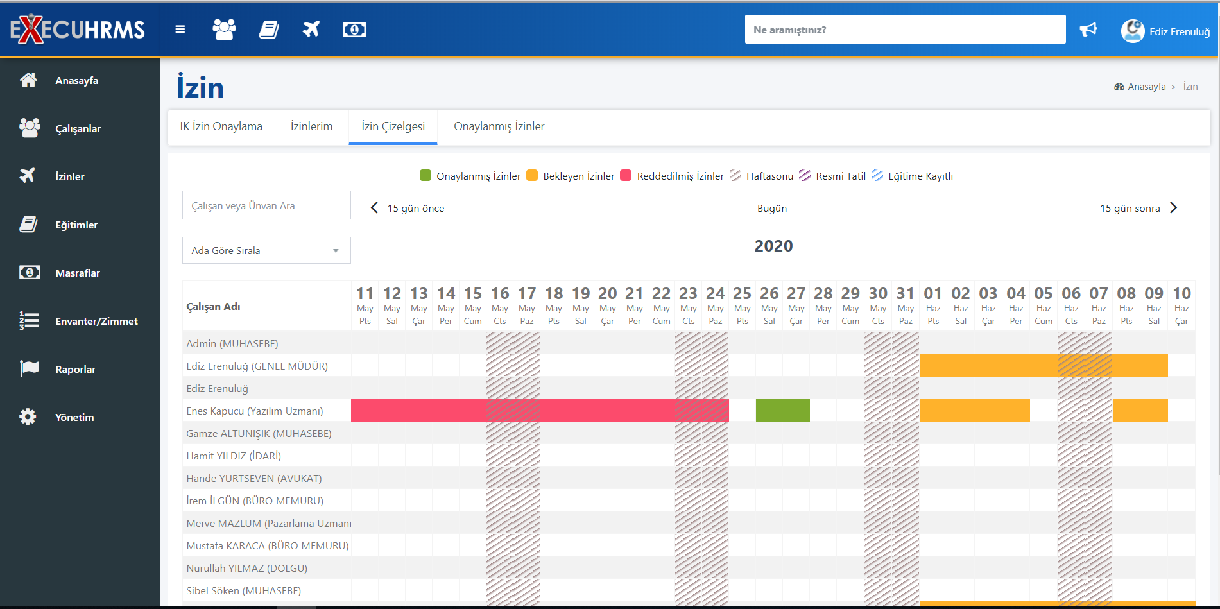Go back with 15 gün önce arrow
Screen dimensions: 1220x609
tap(375, 208)
